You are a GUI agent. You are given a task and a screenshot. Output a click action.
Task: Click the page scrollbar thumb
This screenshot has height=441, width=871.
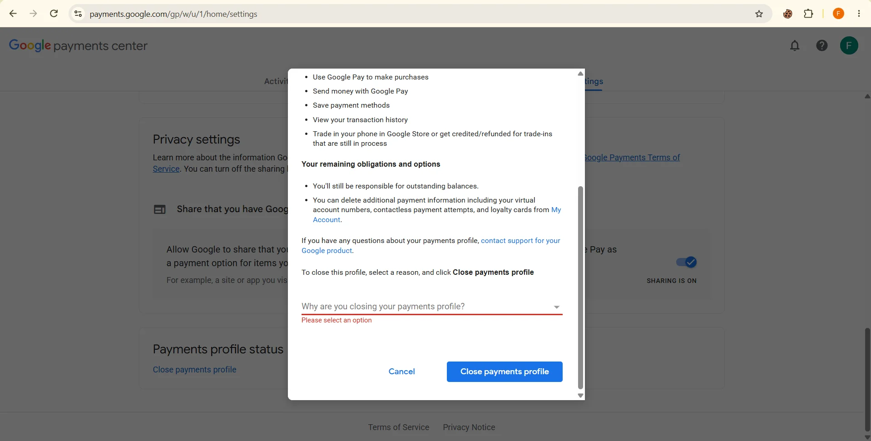pyautogui.click(x=867, y=379)
